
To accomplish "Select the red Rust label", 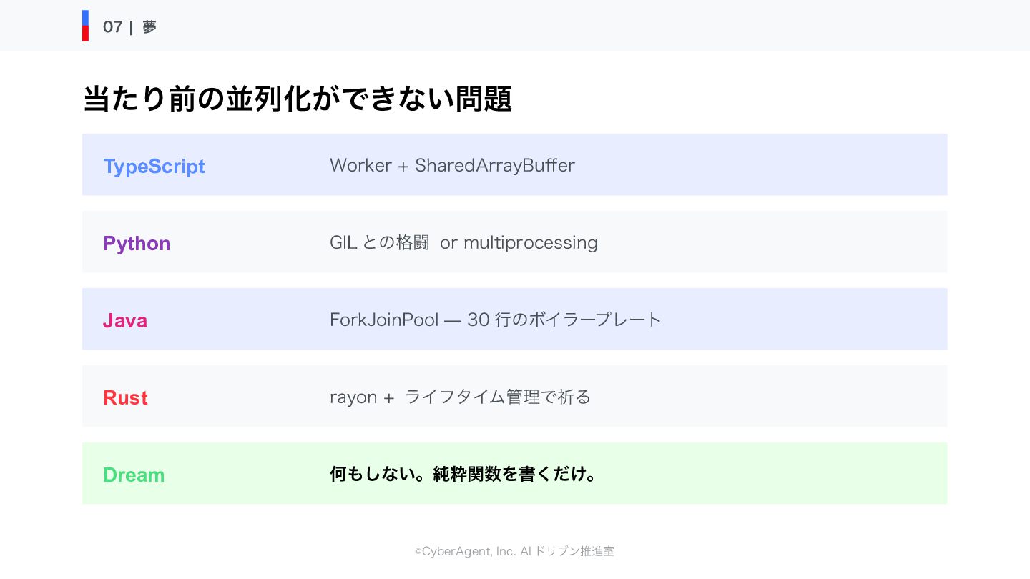I will 125,397.
